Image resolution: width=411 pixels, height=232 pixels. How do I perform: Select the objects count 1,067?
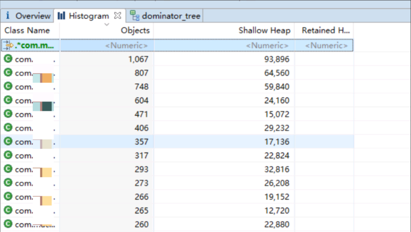coord(138,59)
